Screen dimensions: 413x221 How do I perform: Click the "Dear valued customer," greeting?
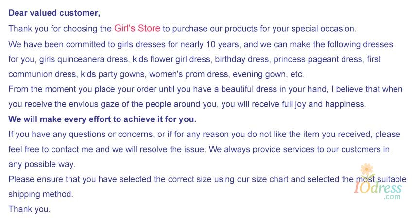click(54, 13)
